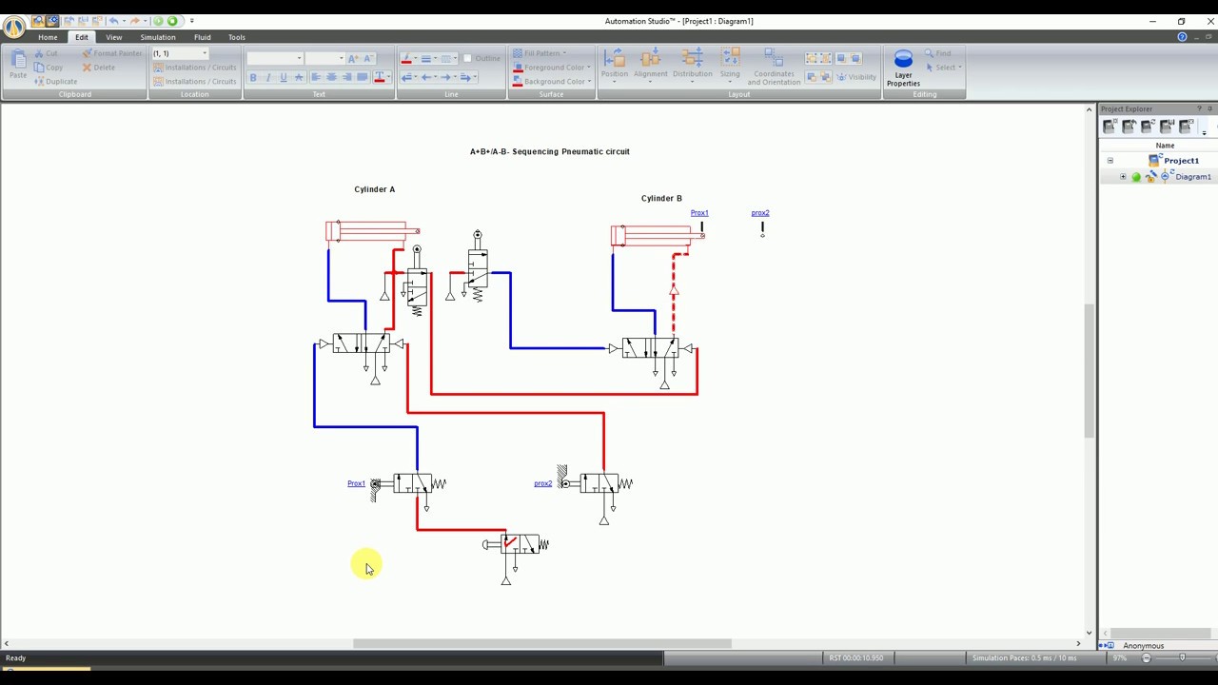
Task: Click first Installations / Circuits button
Action: tap(194, 68)
